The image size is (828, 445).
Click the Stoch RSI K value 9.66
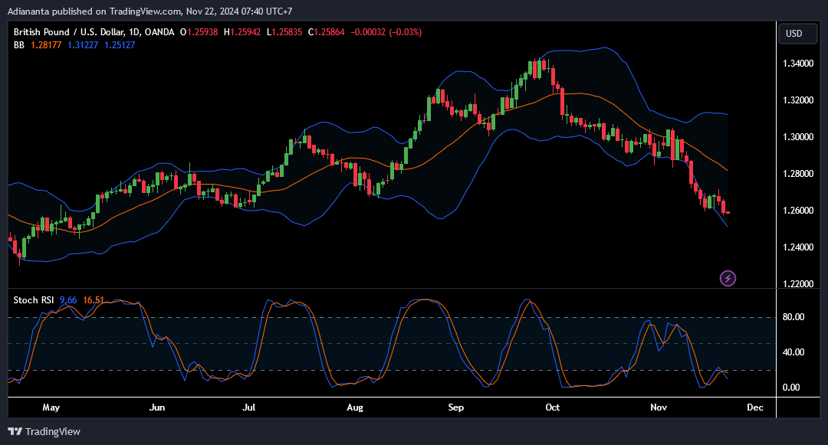coord(68,300)
